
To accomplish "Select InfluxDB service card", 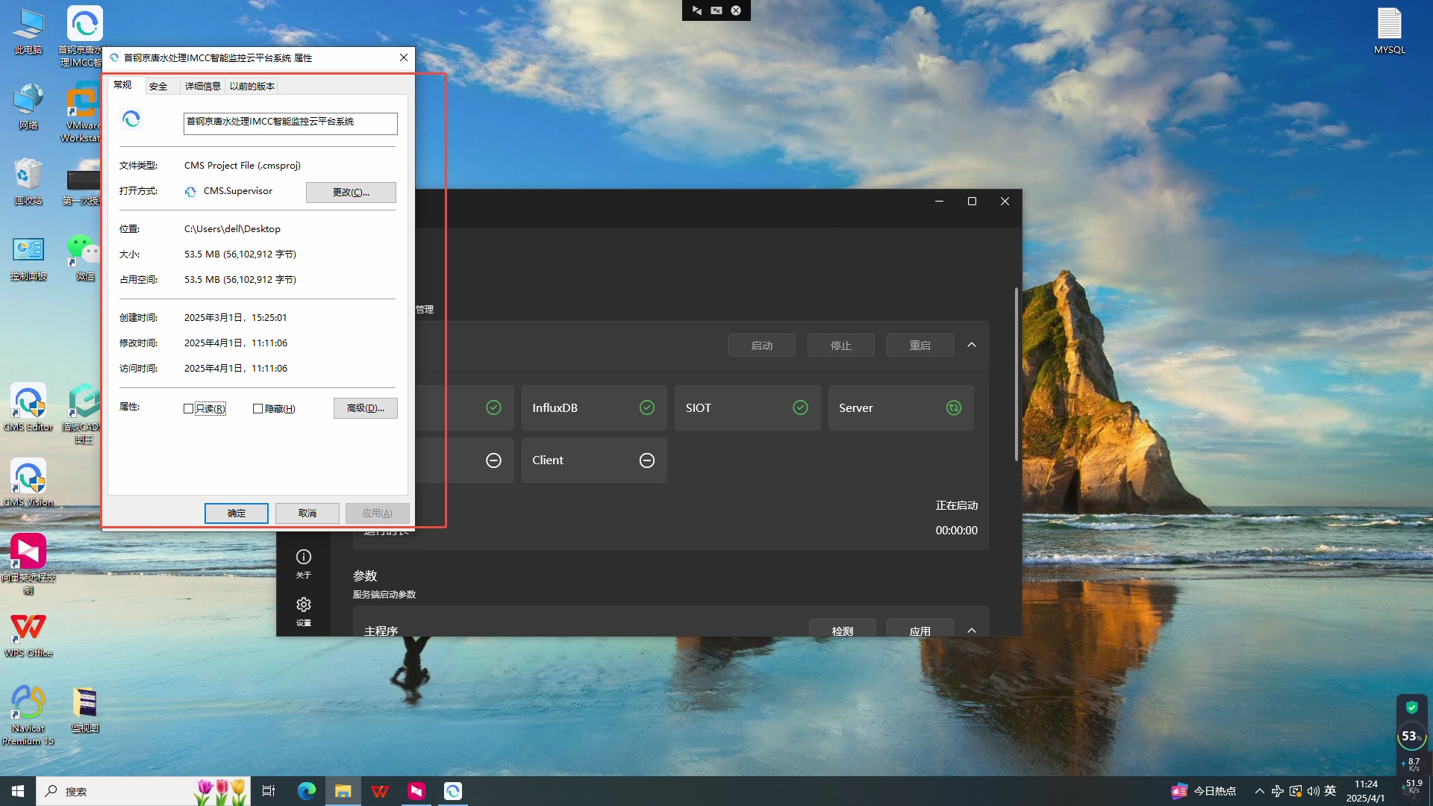I will [x=594, y=408].
